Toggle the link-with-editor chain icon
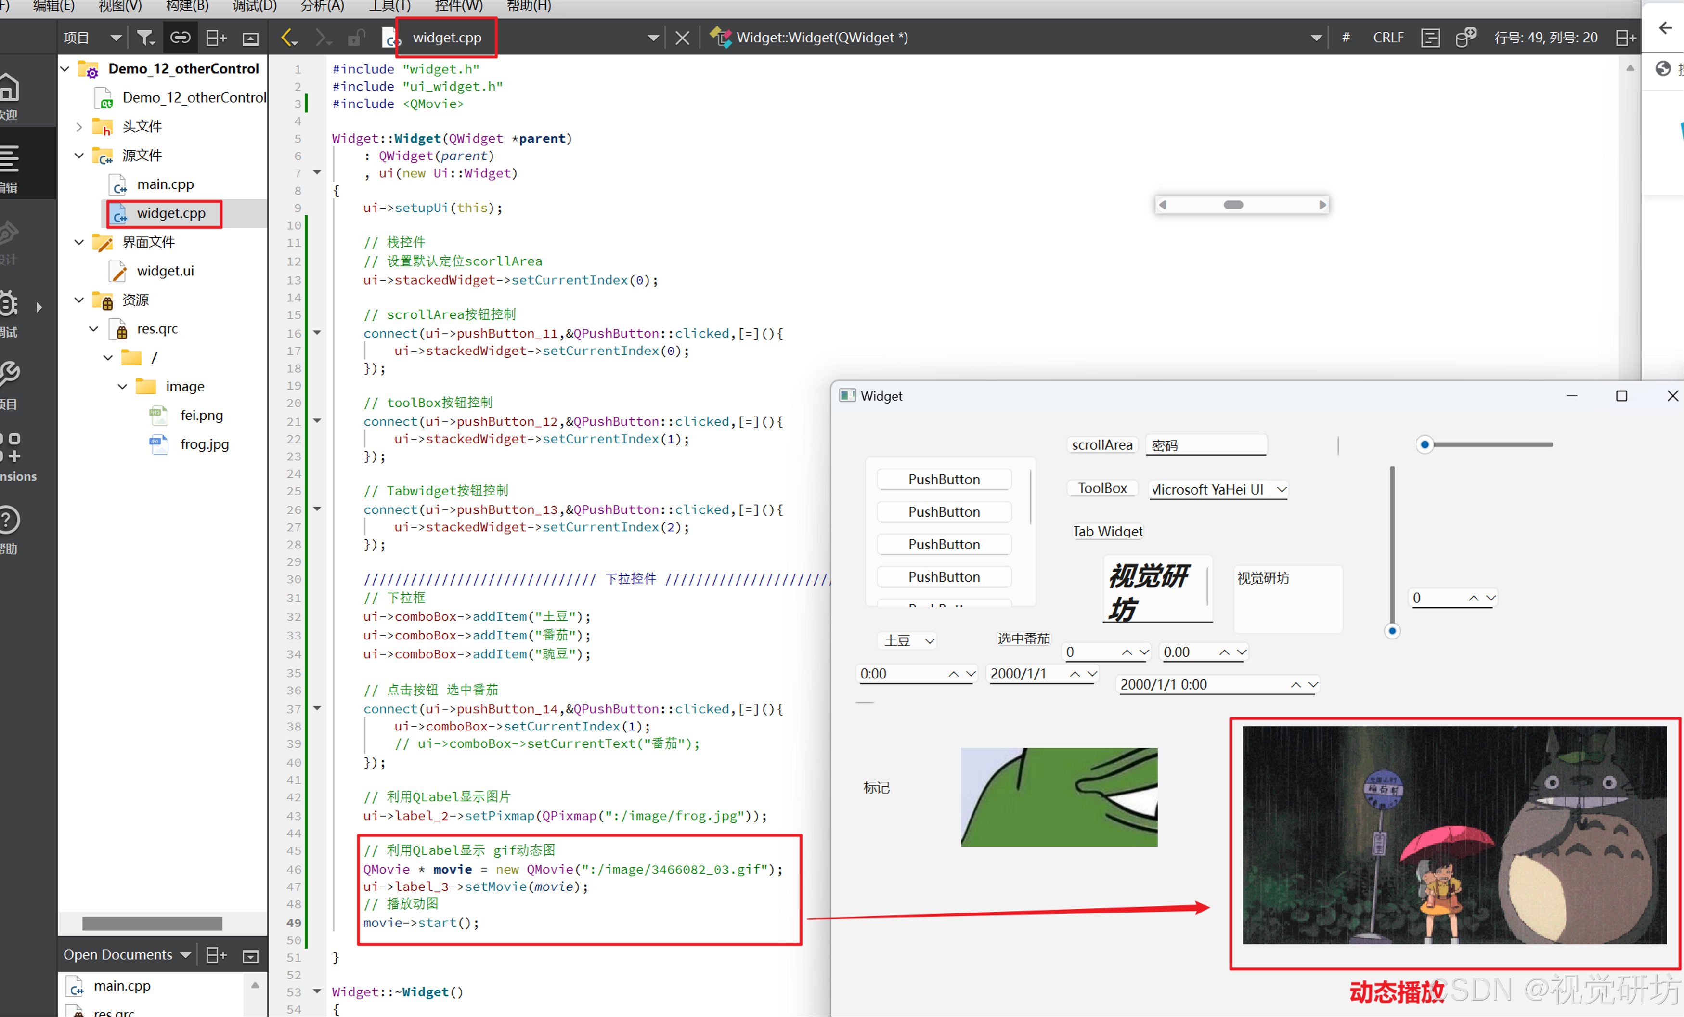Screen dimensions: 1684x1017 (181, 38)
